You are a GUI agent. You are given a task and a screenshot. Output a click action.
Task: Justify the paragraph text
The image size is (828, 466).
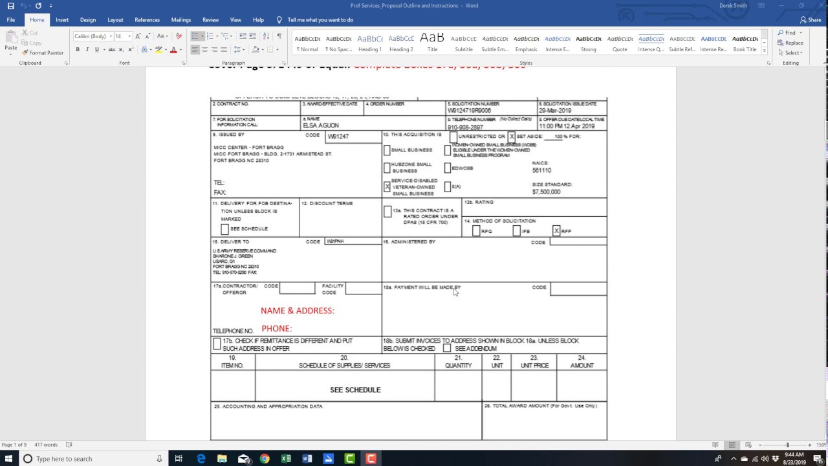tap(224, 49)
